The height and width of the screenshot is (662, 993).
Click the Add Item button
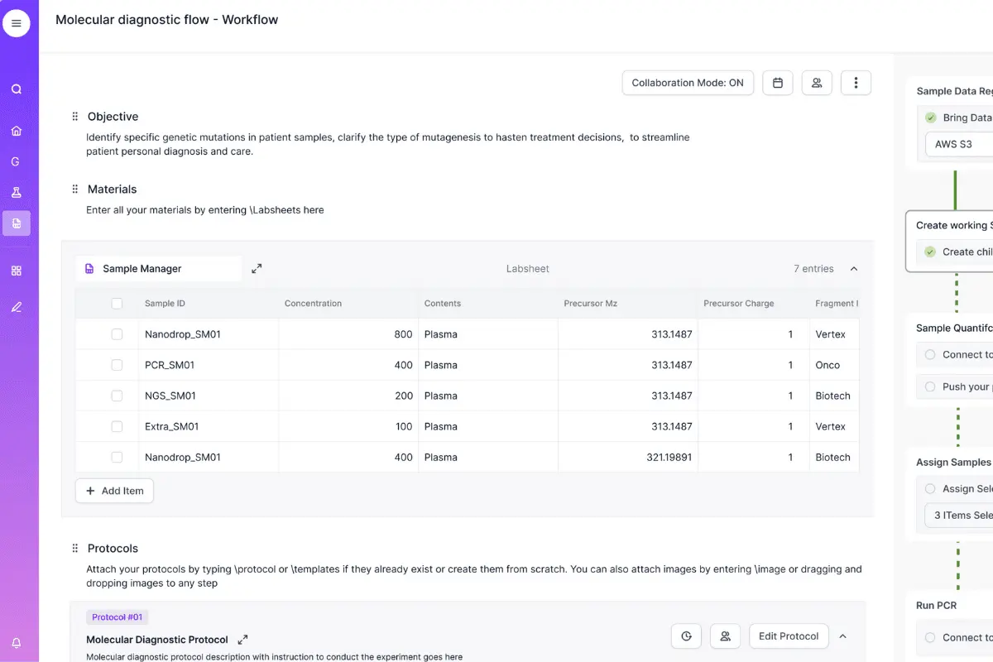114,491
